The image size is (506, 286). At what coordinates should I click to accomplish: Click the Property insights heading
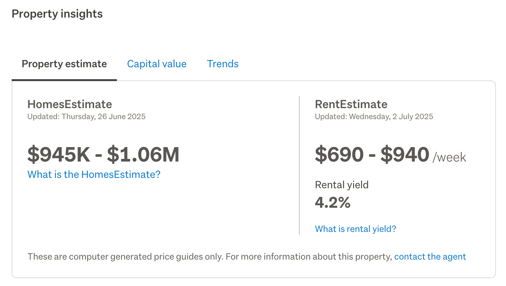click(57, 14)
